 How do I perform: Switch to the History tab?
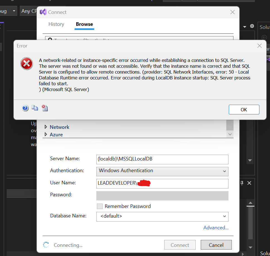(x=56, y=24)
